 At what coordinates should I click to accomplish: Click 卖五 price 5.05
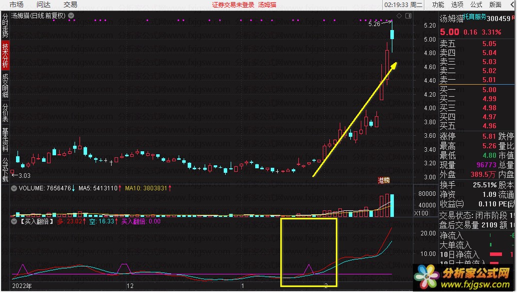489,44
